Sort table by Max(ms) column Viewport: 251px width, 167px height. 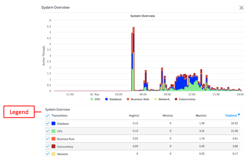coord(201,116)
